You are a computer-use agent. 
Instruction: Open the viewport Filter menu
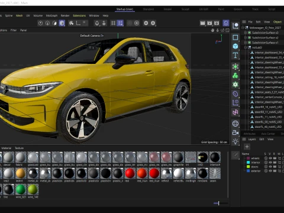tap(14, 30)
